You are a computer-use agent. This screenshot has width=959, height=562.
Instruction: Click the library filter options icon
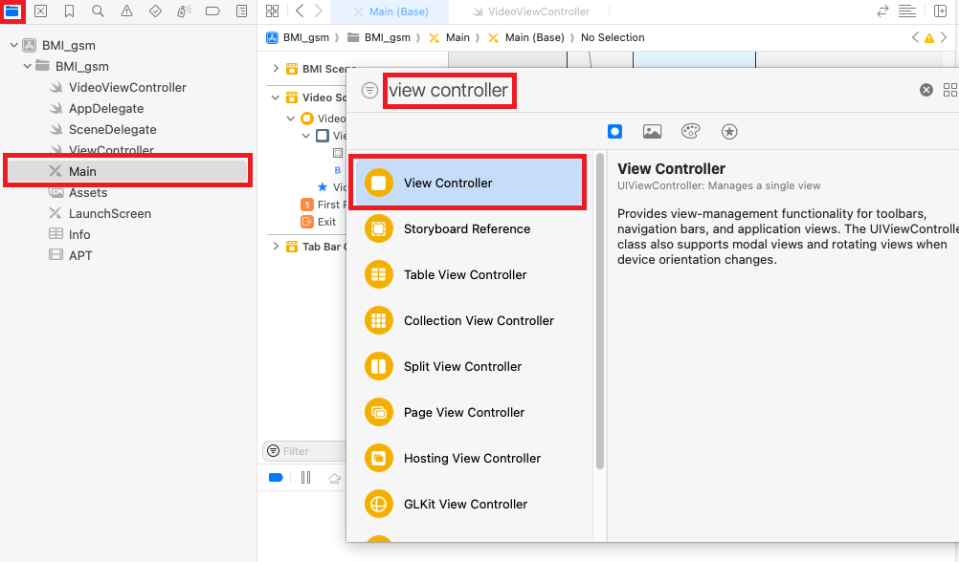point(369,91)
